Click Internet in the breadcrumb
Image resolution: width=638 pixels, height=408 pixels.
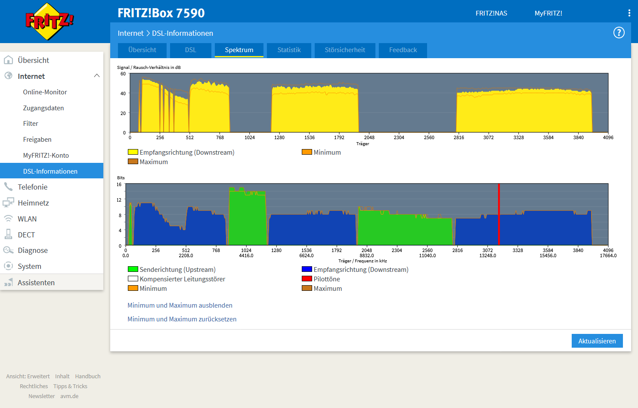click(x=130, y=33)
